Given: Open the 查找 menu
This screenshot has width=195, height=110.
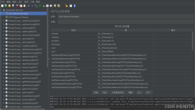Looking at the screenshot, I should pyautogui.click(x=14, y=2).
